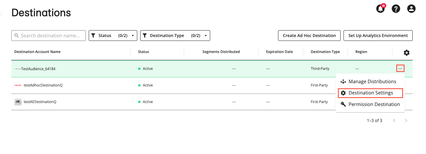Click the thumbnail icon beside testAEDestinationQ

click(x=18, y=102)
